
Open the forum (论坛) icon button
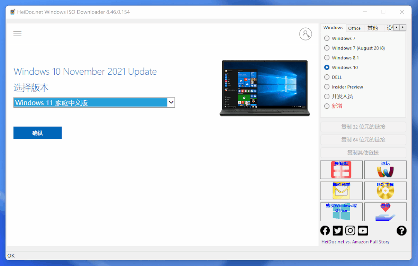385,170
